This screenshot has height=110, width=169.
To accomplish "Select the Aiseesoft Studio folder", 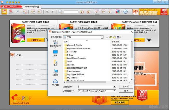I will pyautogui.click(x=73, y=45).
